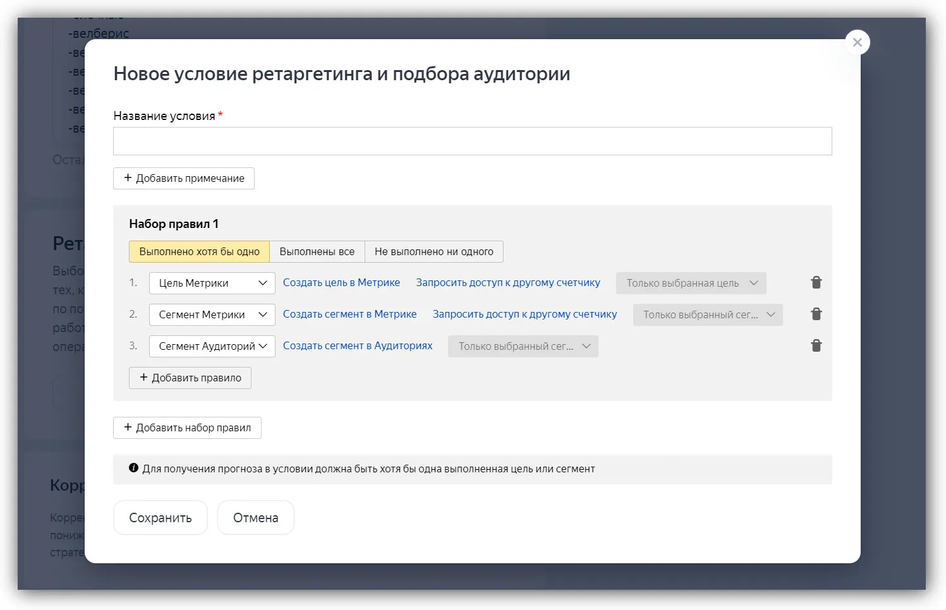Screen dimensions: 946x610
Task: Open the 'Сегмент Метрики' type dropdown
Action: point(212,314)
